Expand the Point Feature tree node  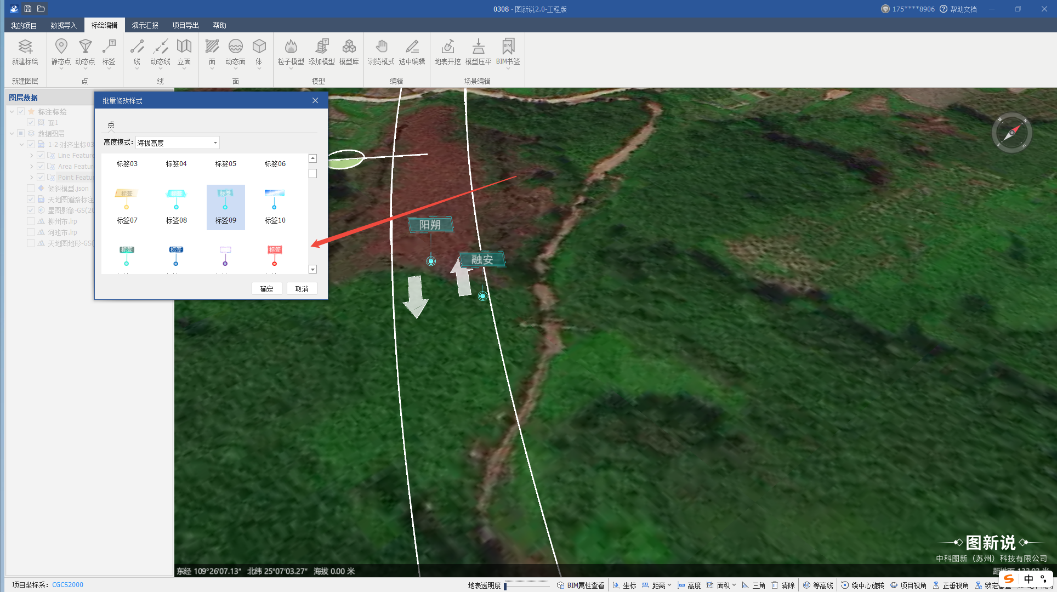[32, 178]
